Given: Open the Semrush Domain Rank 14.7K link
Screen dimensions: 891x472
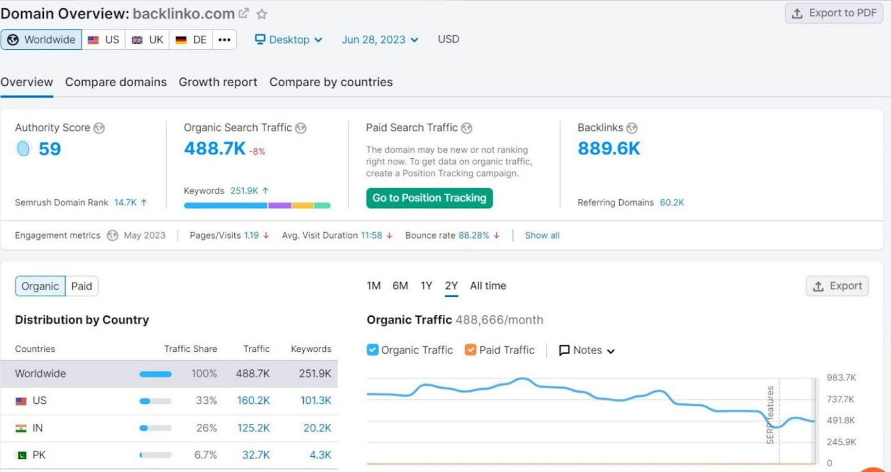Looking at the screenshot, I should pyautogui.click(x=125, y=202).
